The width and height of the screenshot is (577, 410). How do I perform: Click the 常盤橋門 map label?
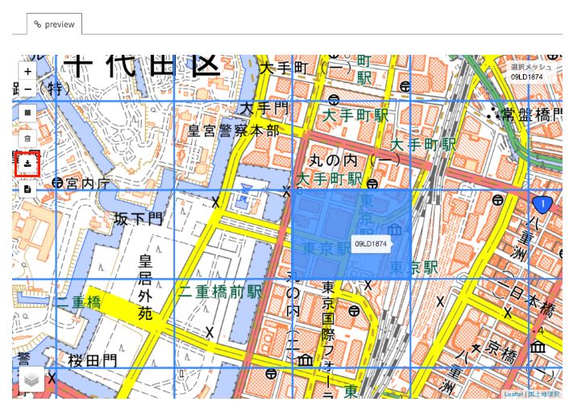(531, 115)
